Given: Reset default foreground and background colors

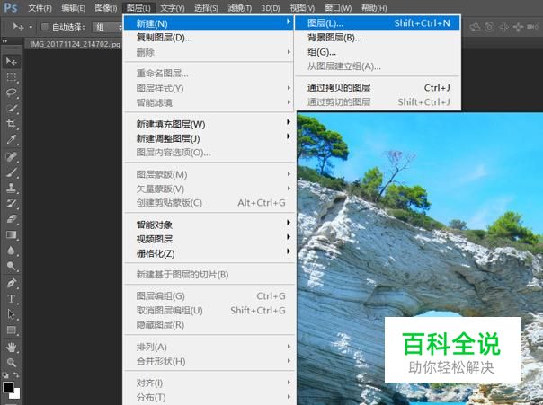Looking at the screenshot, I should click(x=5, y=374).
